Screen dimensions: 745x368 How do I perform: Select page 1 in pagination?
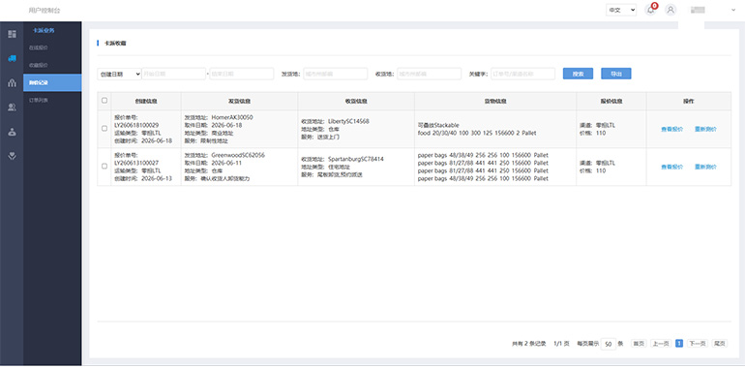tap(679, 343)
